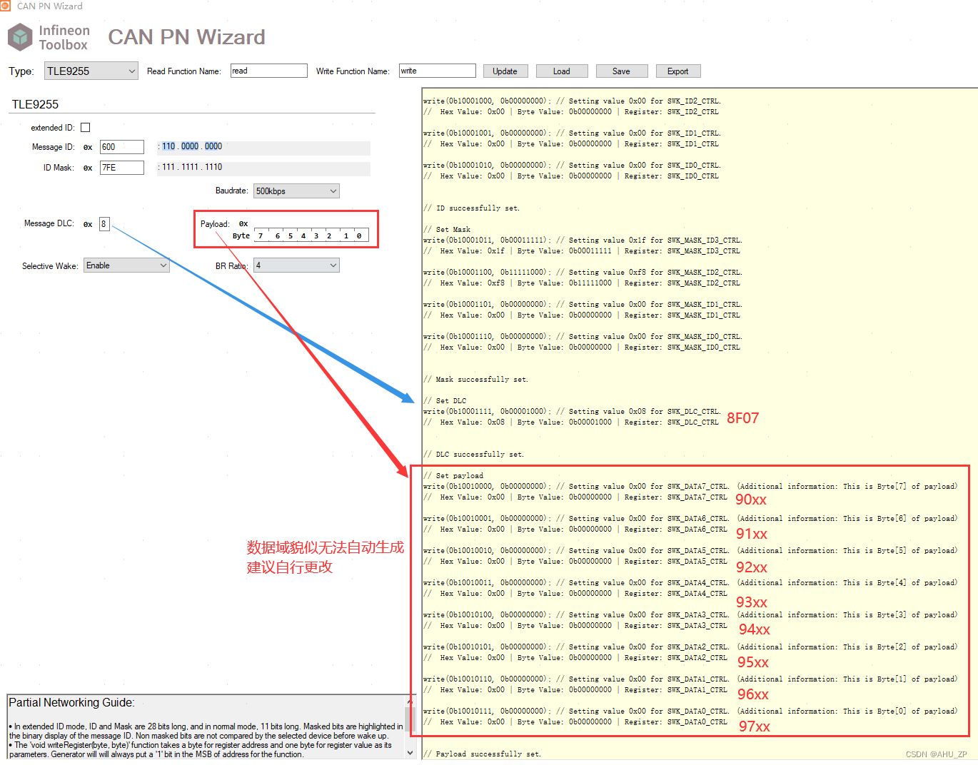Select the ID Mask input field
This screenshot has width=978, height=765.
(x=121, y=167)
